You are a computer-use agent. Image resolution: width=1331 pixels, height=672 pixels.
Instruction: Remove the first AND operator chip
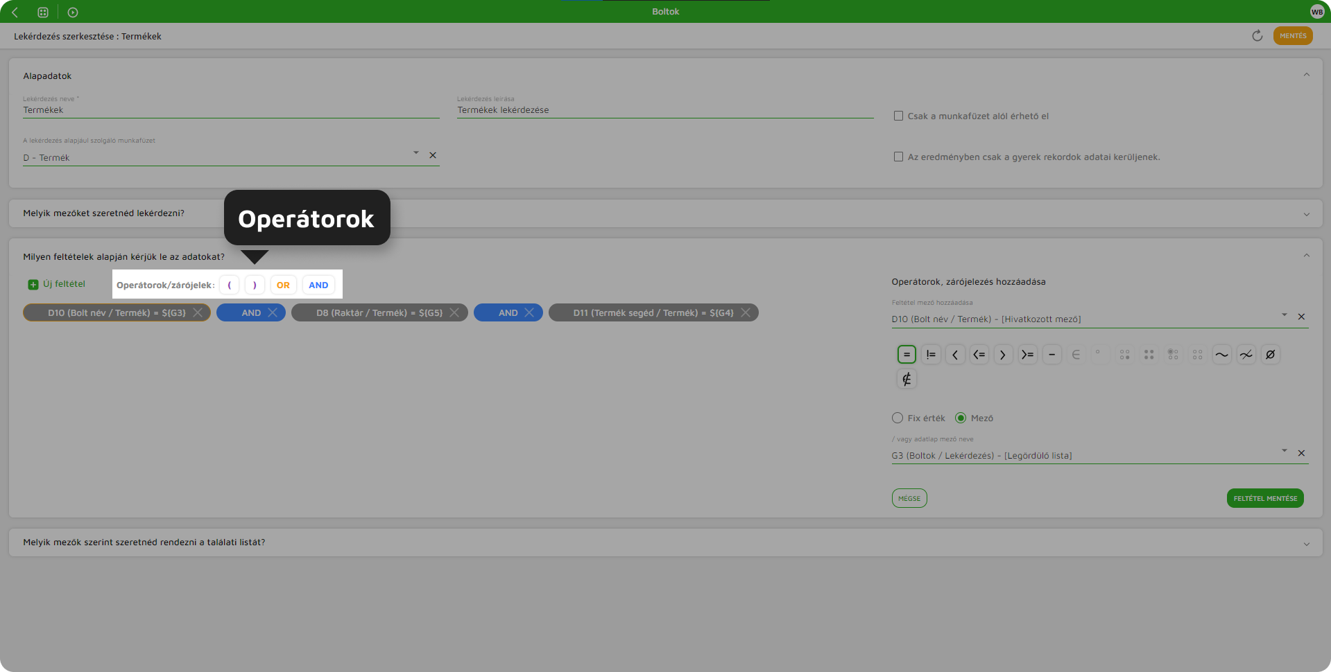[x=273, y=312]
